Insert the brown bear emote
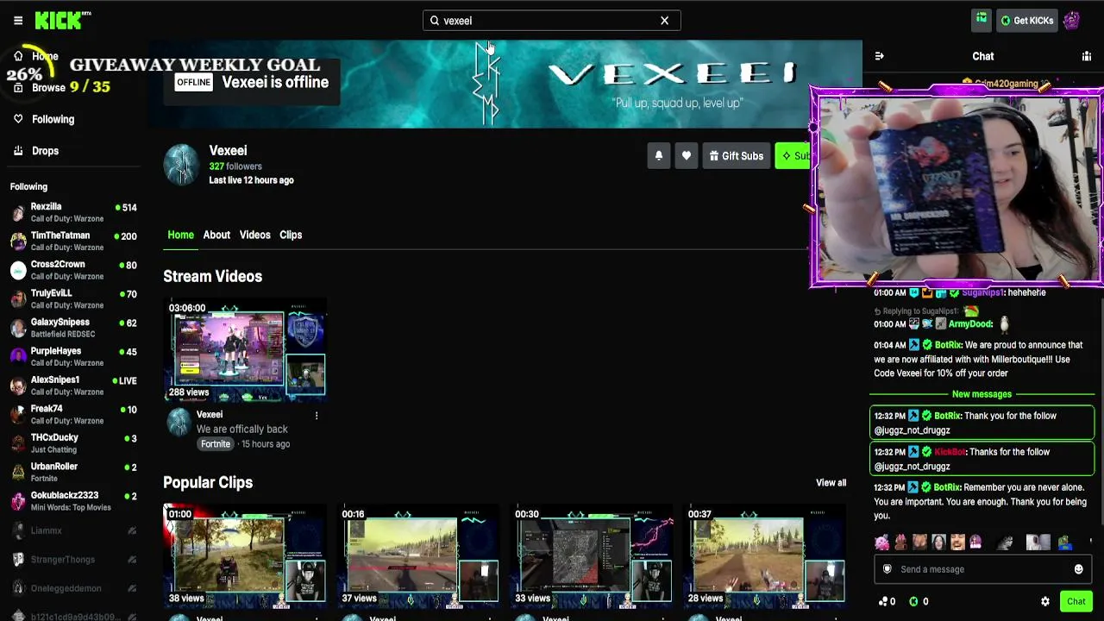 point(900,543)
